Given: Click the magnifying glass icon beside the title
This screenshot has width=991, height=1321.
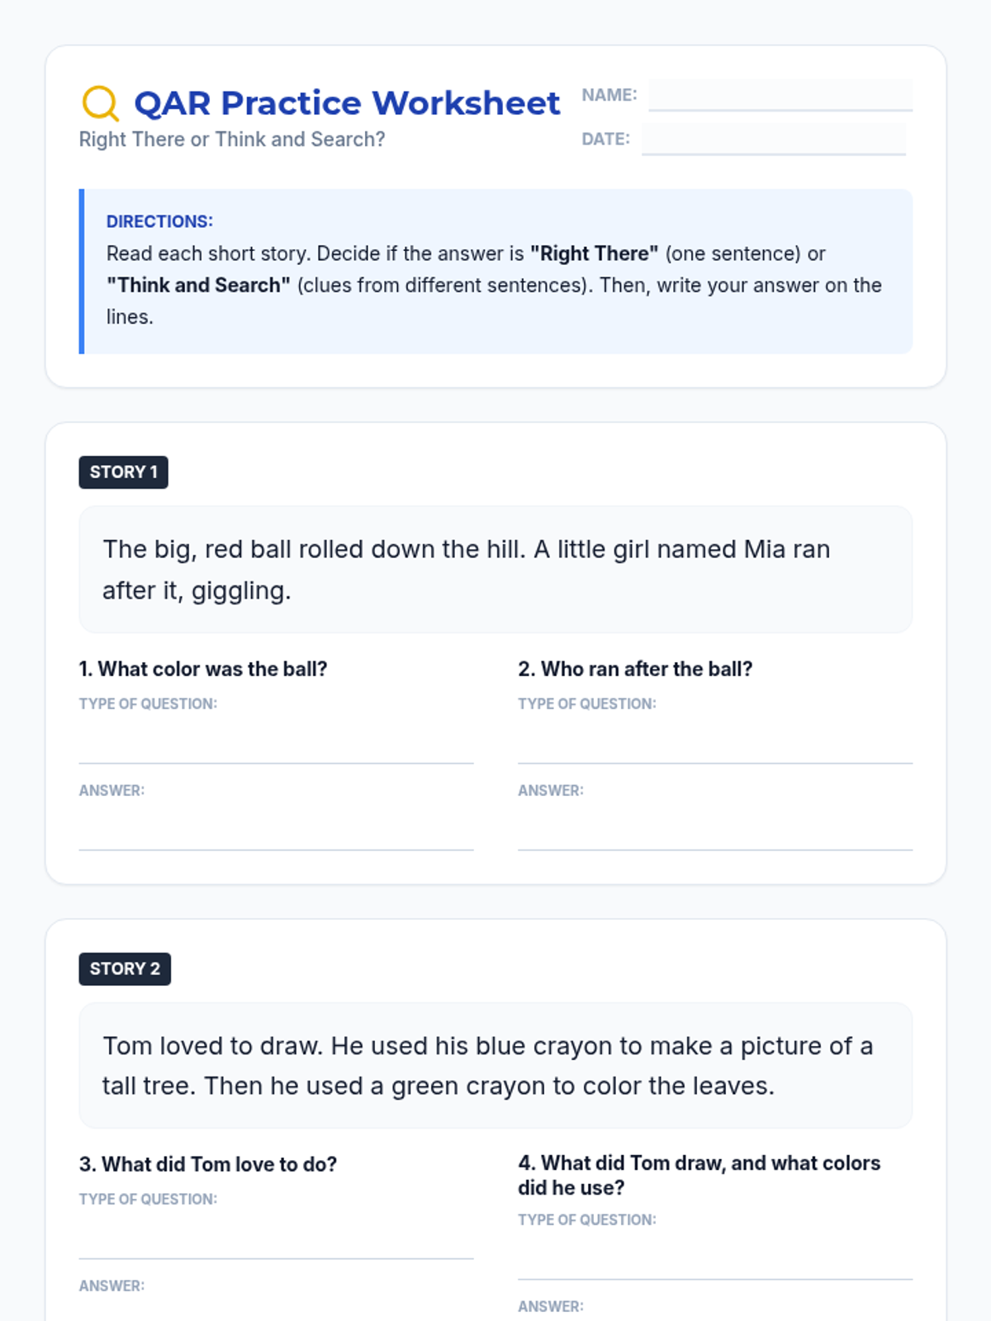Looking at the screenshot, I should coord(101,104).
